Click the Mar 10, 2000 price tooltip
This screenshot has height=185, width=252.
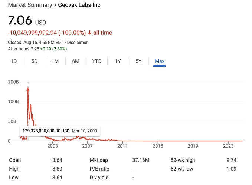(x=60, y=131)
